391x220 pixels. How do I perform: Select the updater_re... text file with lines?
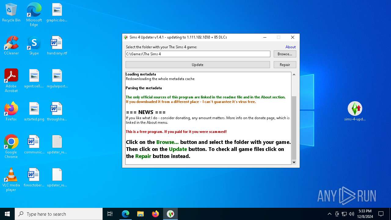click(x=57, y=145)
